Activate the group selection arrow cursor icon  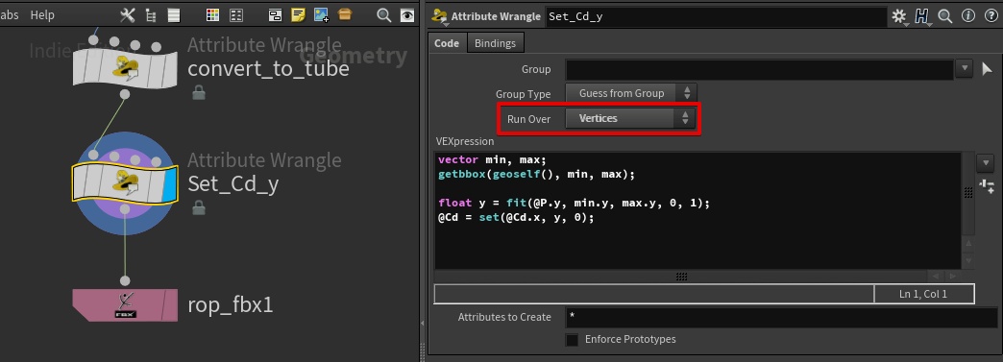[x=987, y=69]
